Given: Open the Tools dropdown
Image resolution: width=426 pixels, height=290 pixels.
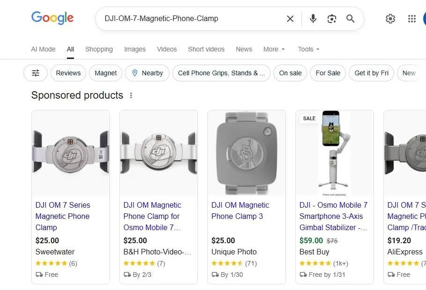Looking at the screenshot, I should [x=308, y=49].
